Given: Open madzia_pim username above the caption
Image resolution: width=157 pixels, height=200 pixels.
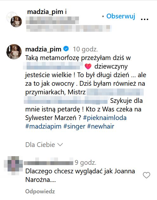Looking at the screenshot, I should (x=43, y=49).
